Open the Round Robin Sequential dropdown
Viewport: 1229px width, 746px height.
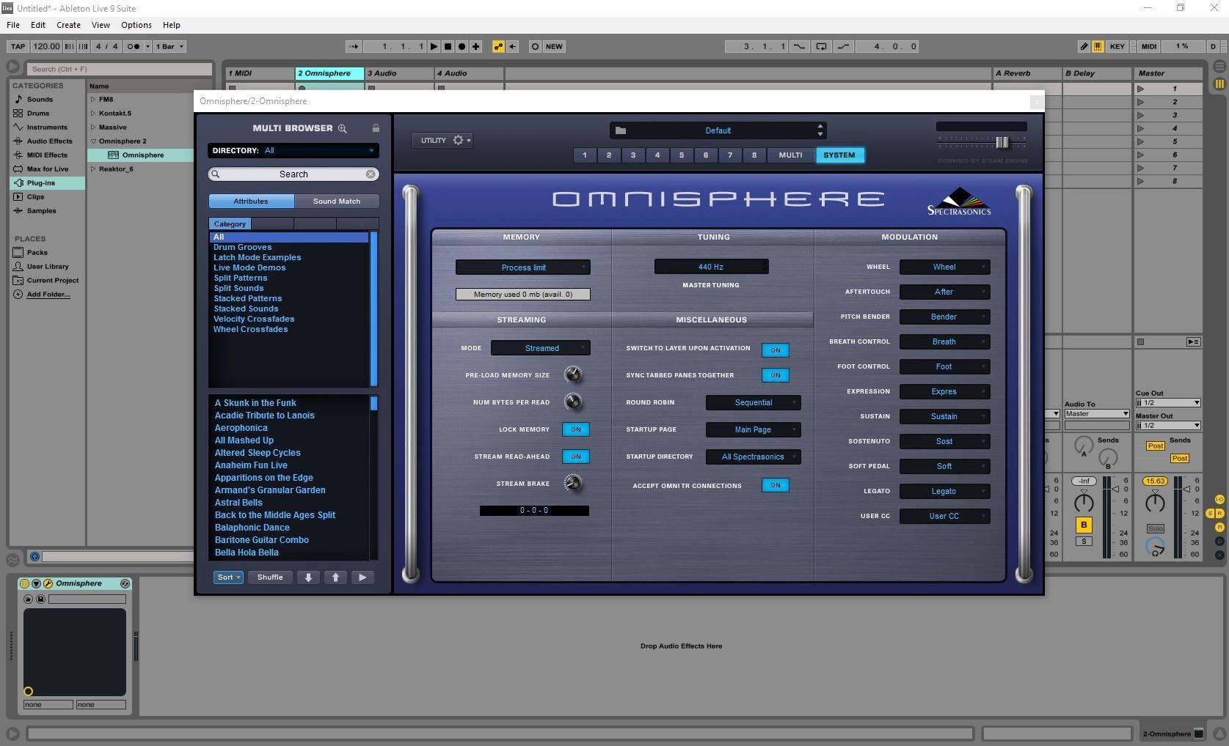pos(753,402)
